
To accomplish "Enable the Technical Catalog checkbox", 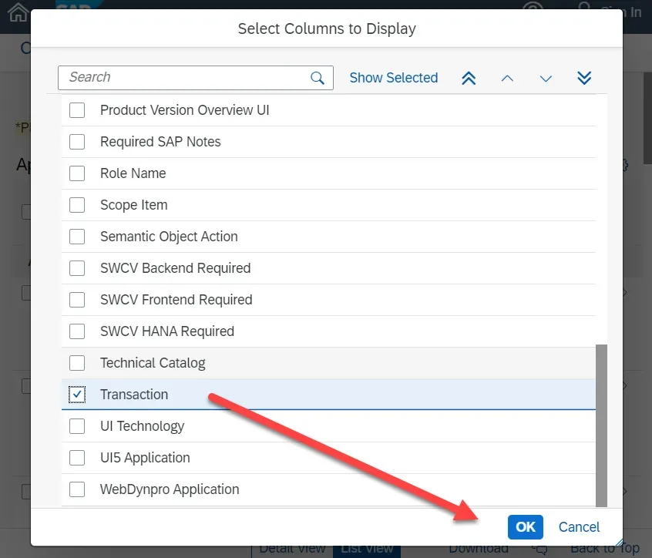I will tap(77, 363).
